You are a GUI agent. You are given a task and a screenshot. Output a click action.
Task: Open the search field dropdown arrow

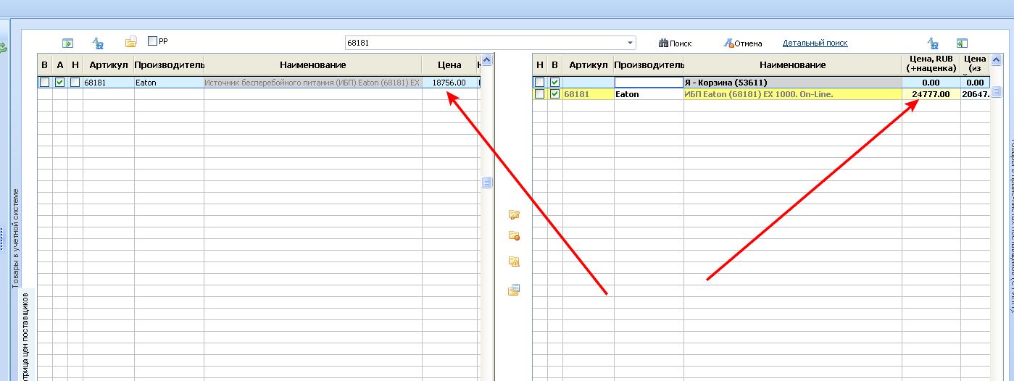631,43
